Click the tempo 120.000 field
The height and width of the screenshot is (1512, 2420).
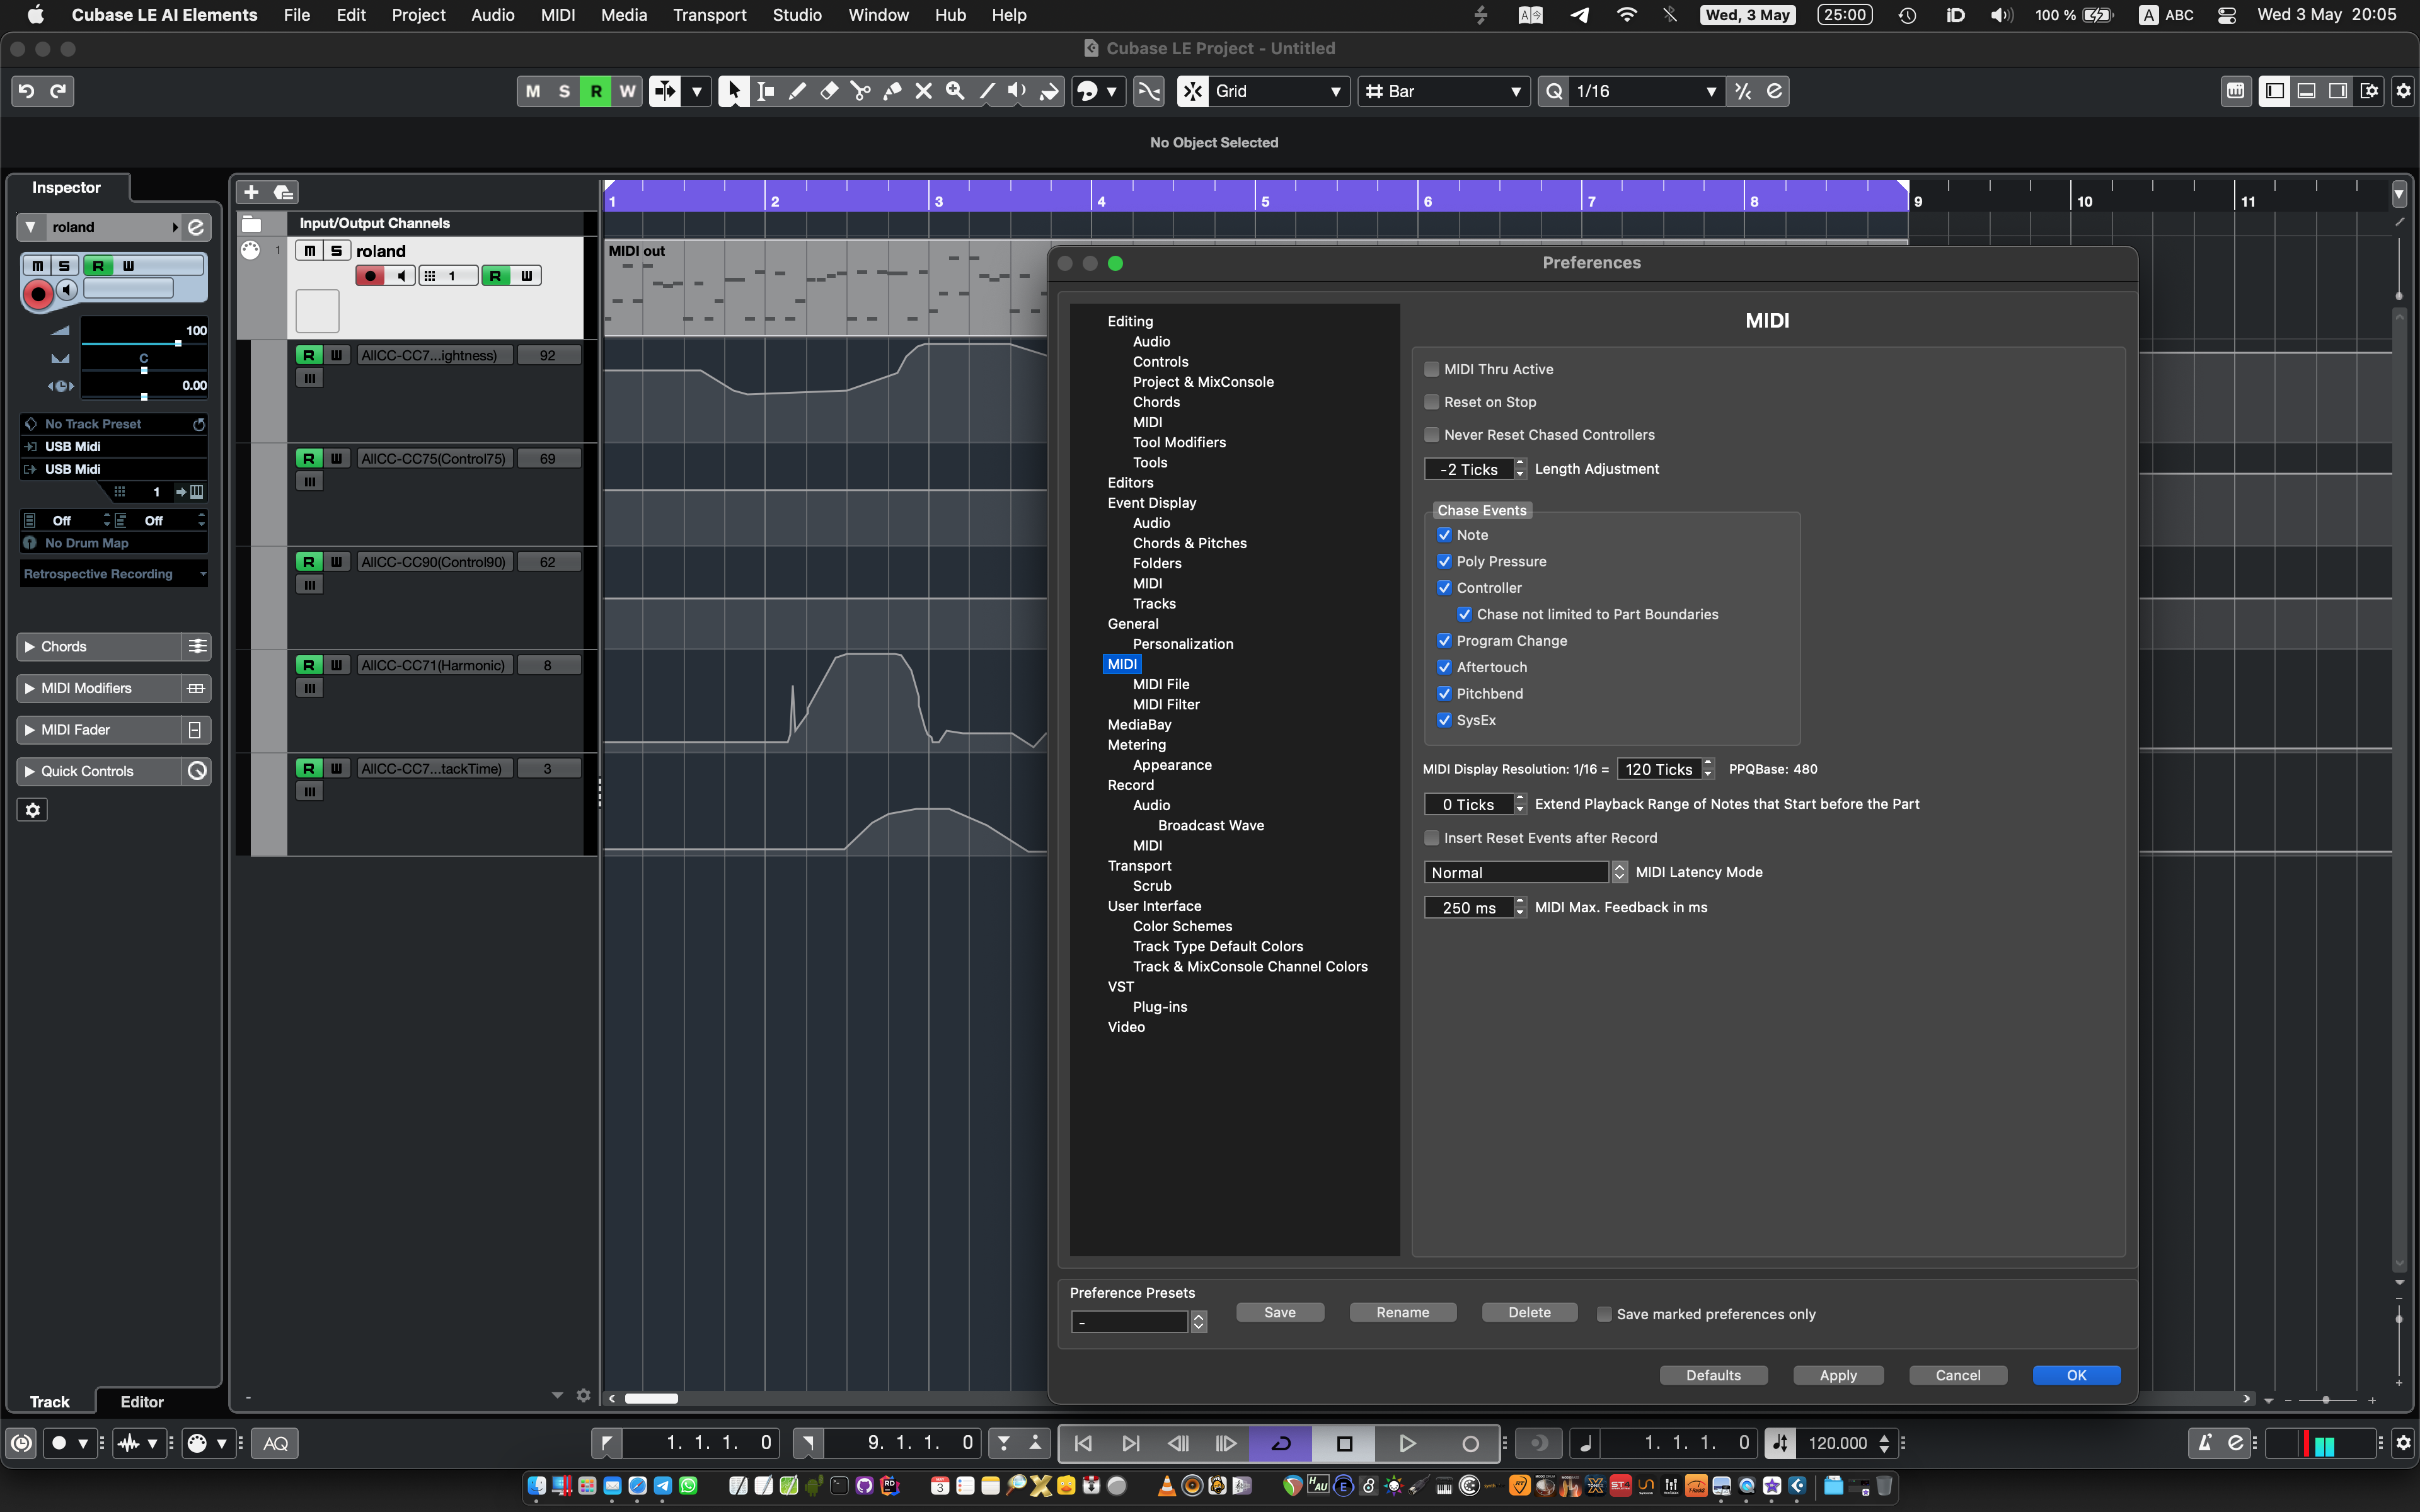(x=1837, y=1443)
